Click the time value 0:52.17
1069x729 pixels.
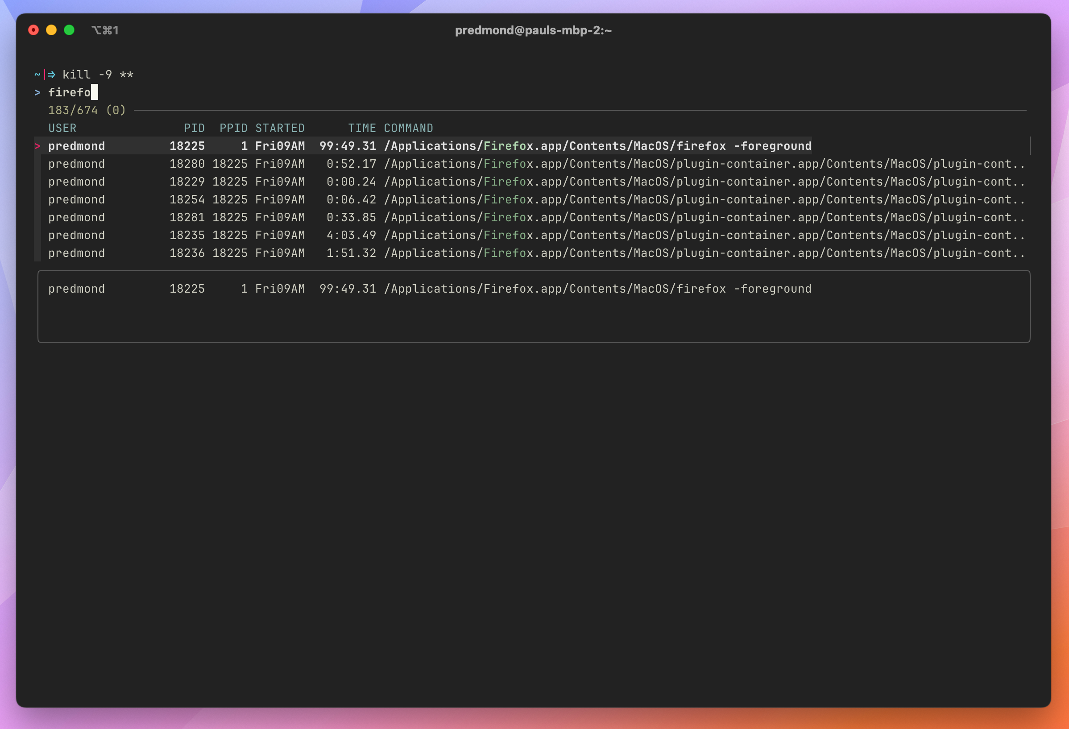tap(352, 164)
